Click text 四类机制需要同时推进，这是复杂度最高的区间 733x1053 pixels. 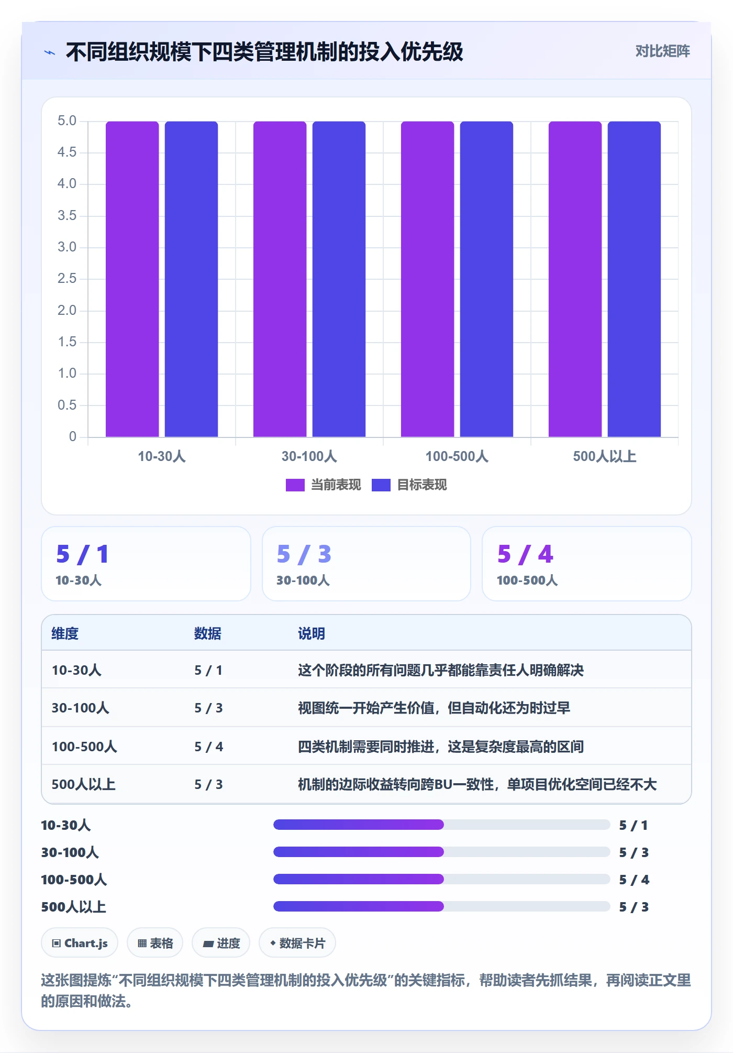tap(441, 747)
